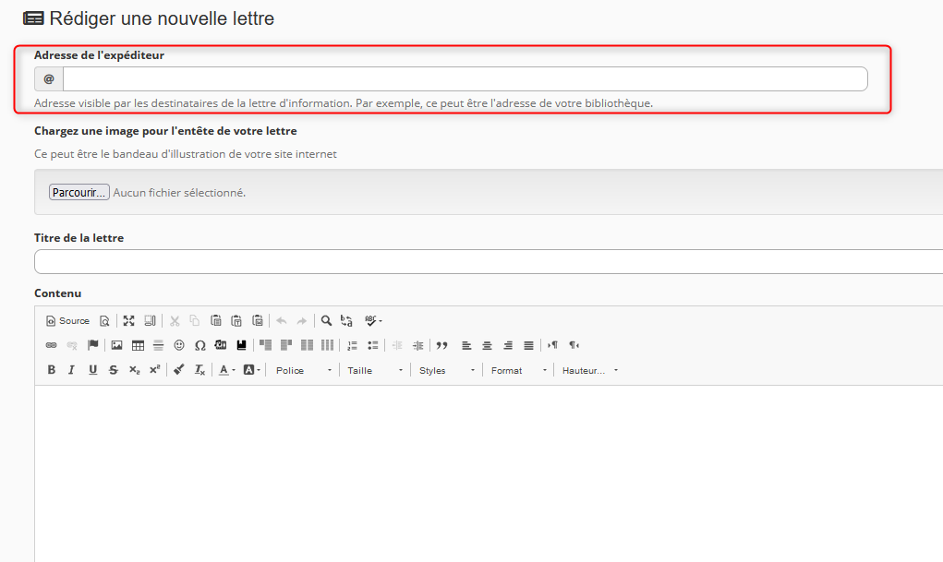Screen dimensions: 943x562
Task: Open the Taille size dropdown
Action: (375, 370)
